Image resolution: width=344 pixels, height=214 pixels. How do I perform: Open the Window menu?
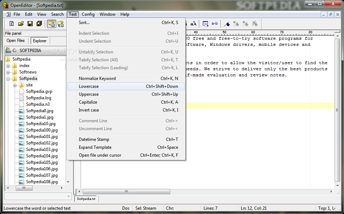pyautogui.click(x=107, y=14)
